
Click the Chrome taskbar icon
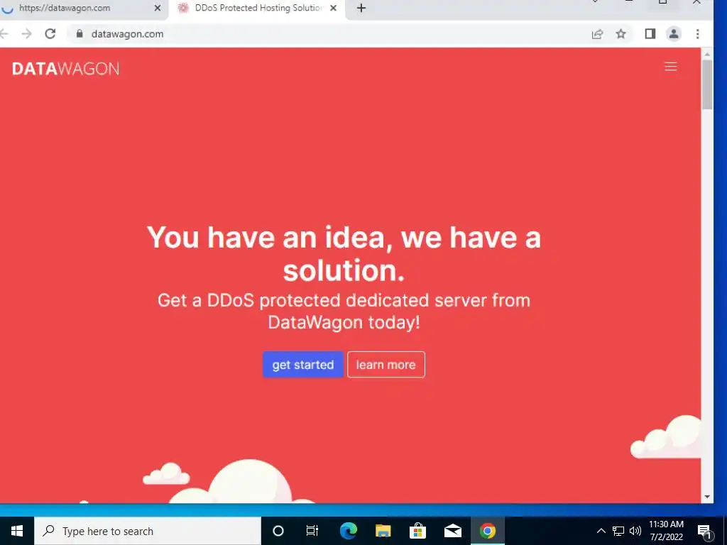click(487, 531)
